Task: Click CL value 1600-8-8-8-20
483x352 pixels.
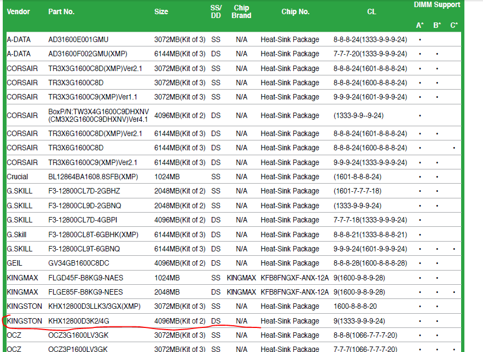Action: 355,307
